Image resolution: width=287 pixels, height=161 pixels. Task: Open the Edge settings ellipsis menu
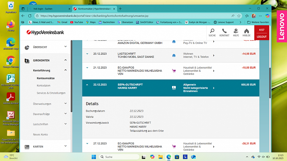pyautogui.click(x=260, y=16)
